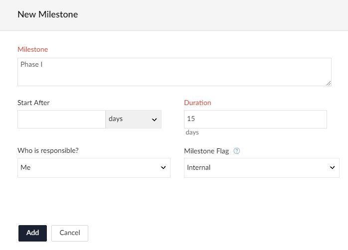The width and height of the screenshot is (348, 250).
Task: Click the Start After label
Action: (33, 103)
